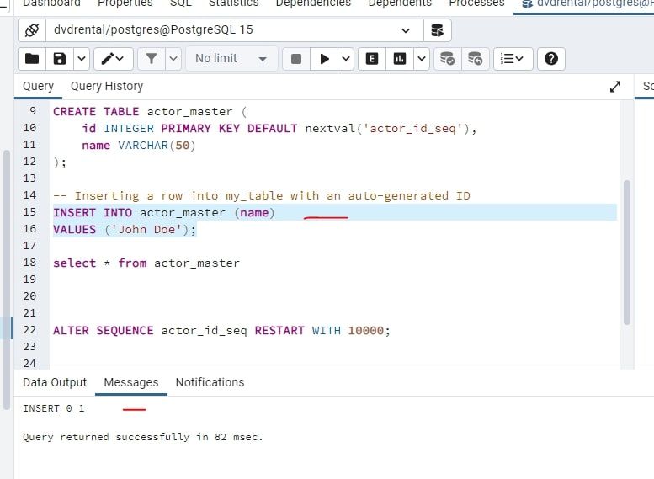The height and width of the screenshot is (479, 654).
Task: Click the Commit database icon
Action: click(x=448, y=58)
